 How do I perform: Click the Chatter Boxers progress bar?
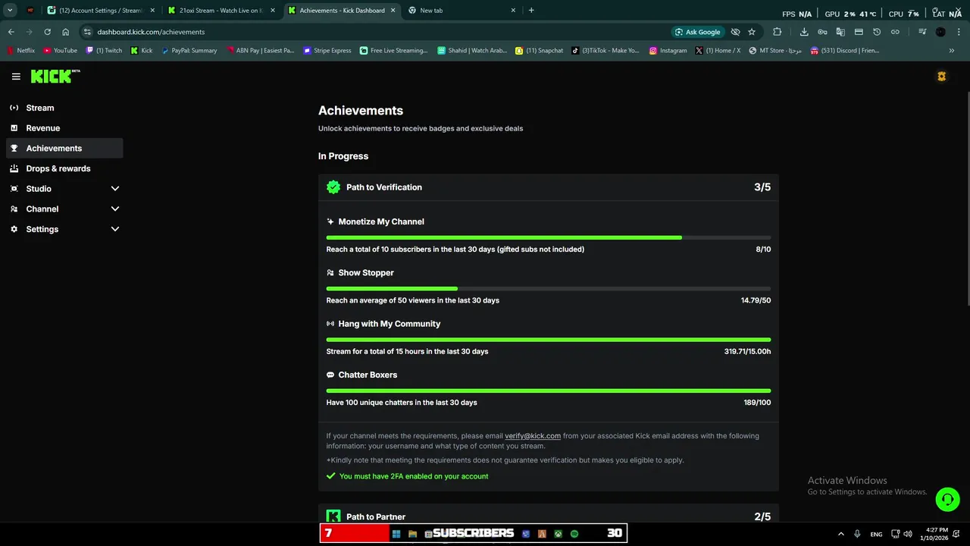(549, 391)
